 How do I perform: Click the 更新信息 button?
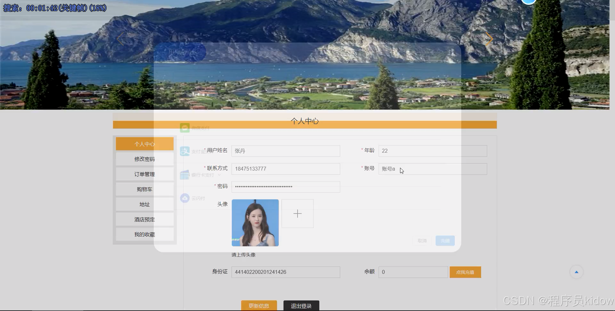[x=259, y=306]
